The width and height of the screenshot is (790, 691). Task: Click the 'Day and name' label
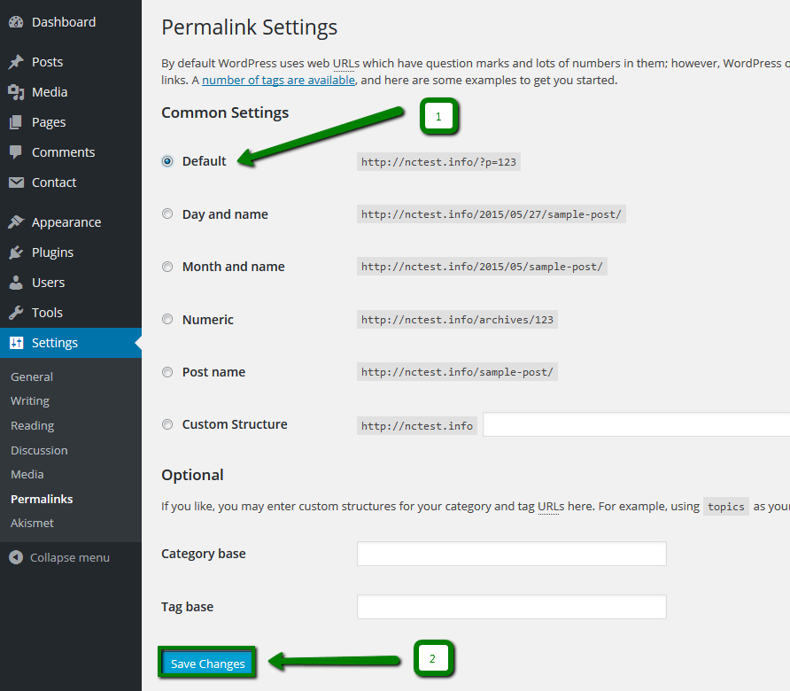pos(225,214)
